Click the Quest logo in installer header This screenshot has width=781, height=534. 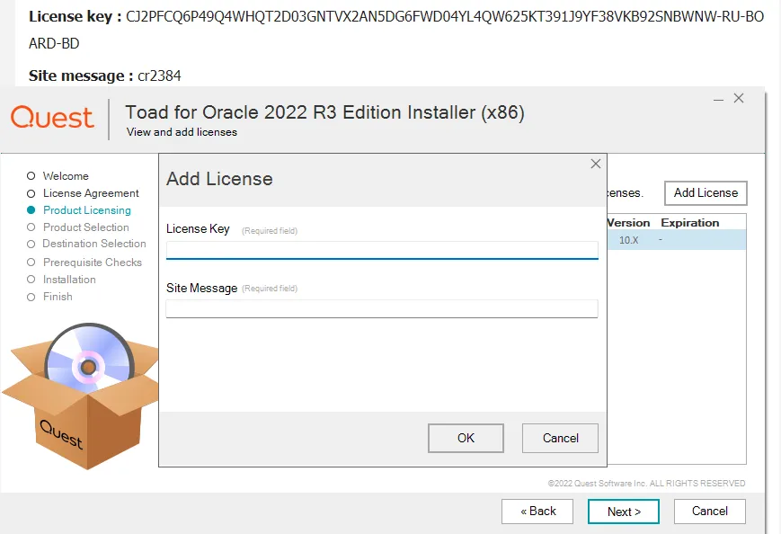[52, 117]
